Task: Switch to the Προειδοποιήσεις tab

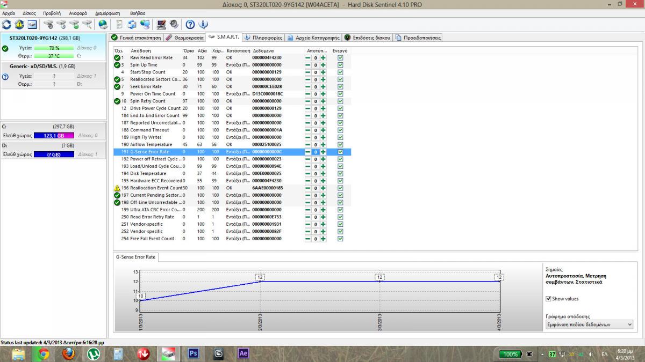Action: click(x=418, y=38)
